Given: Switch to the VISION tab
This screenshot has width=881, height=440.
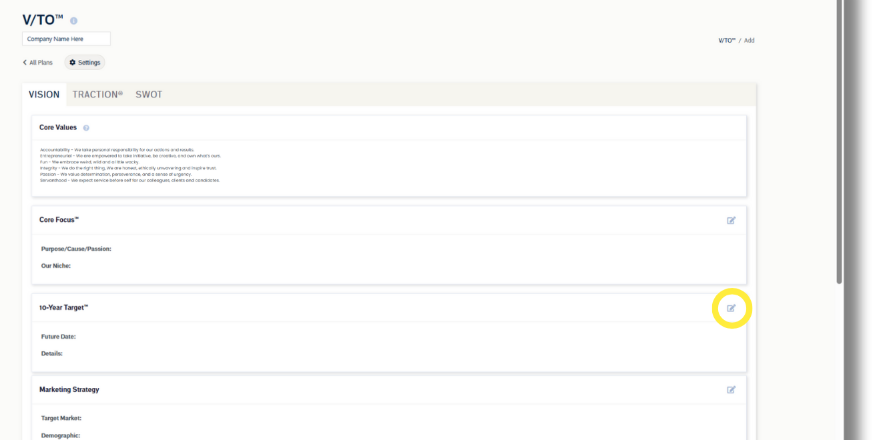Looking at the screenshot, I should click(x=44, y=95).
